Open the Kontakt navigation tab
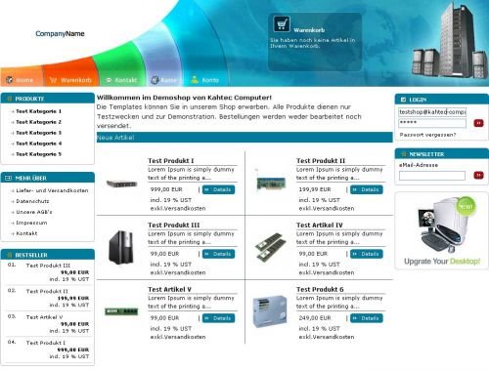Image resolution: width=489 pixels, height=370 pixels. pos(121,80)
